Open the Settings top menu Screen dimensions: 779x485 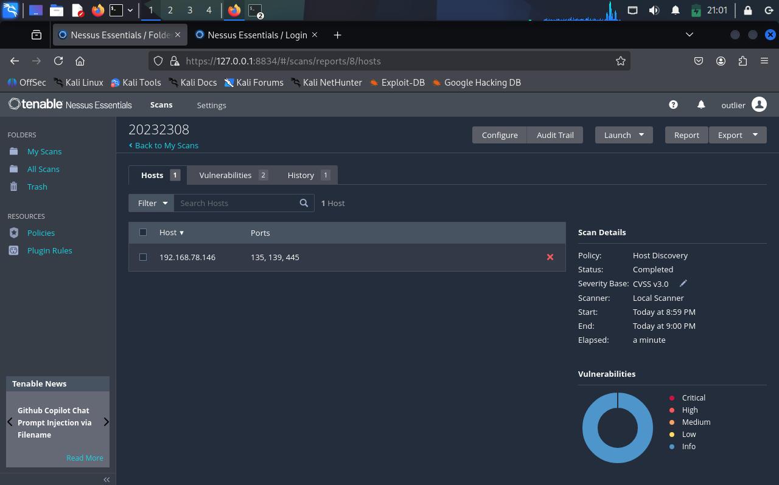point(211,105)
